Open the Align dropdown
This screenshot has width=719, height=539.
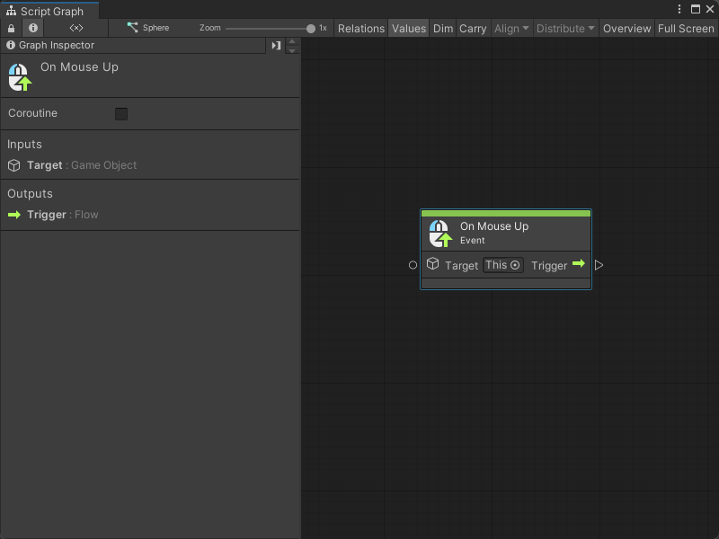pos(511,28)
